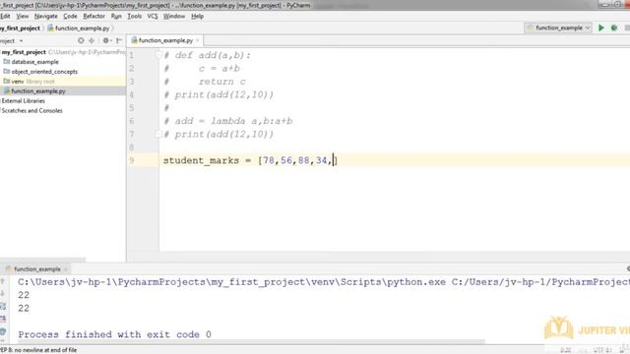Viewport: 630px width, 354px height.
Task: Click the up-arrow icon in Run toolbar
Action: 3,281
